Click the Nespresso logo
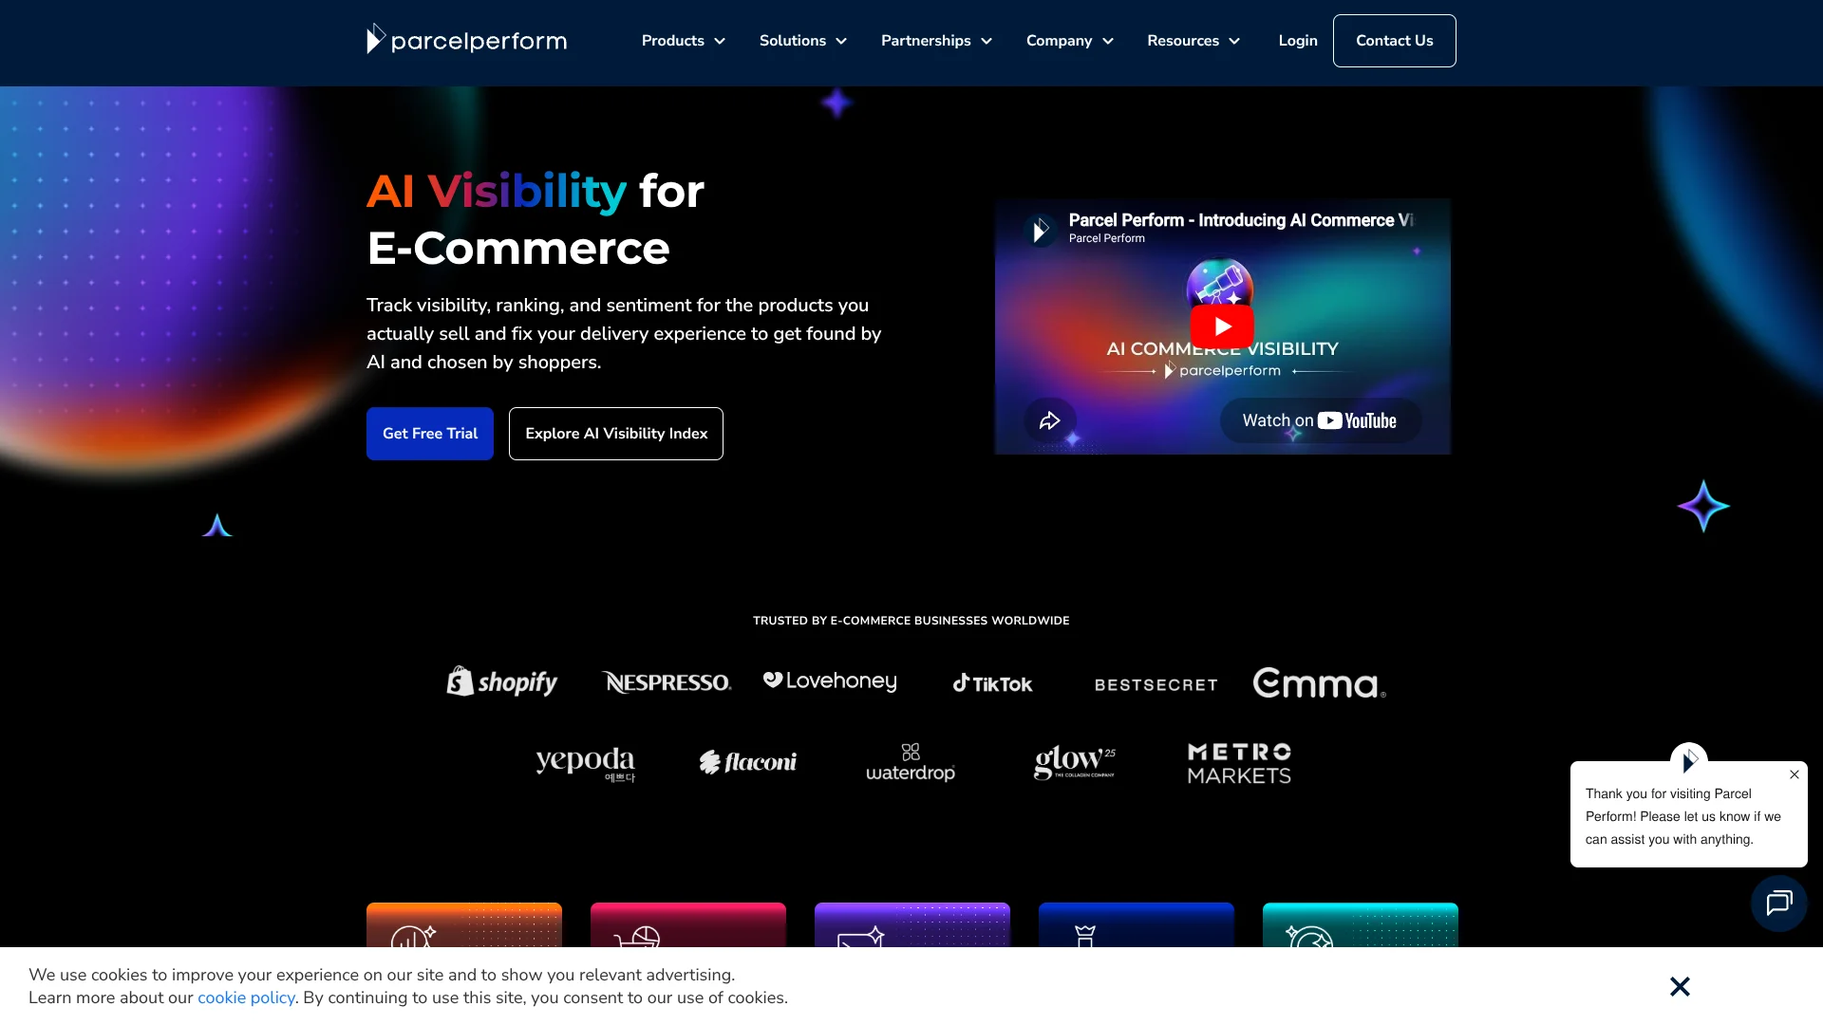This screenshot has height=1025, width=1823. [x=667, y=682]
